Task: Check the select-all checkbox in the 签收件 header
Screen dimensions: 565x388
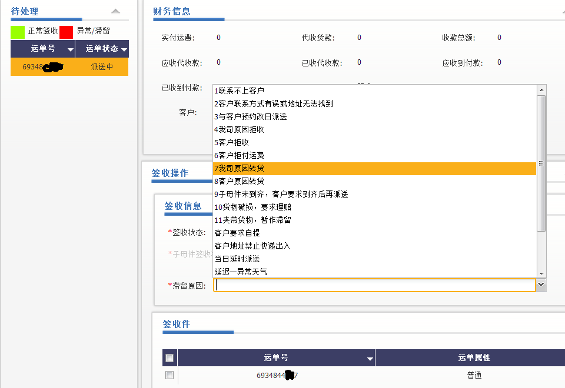Action: [169, 358]
